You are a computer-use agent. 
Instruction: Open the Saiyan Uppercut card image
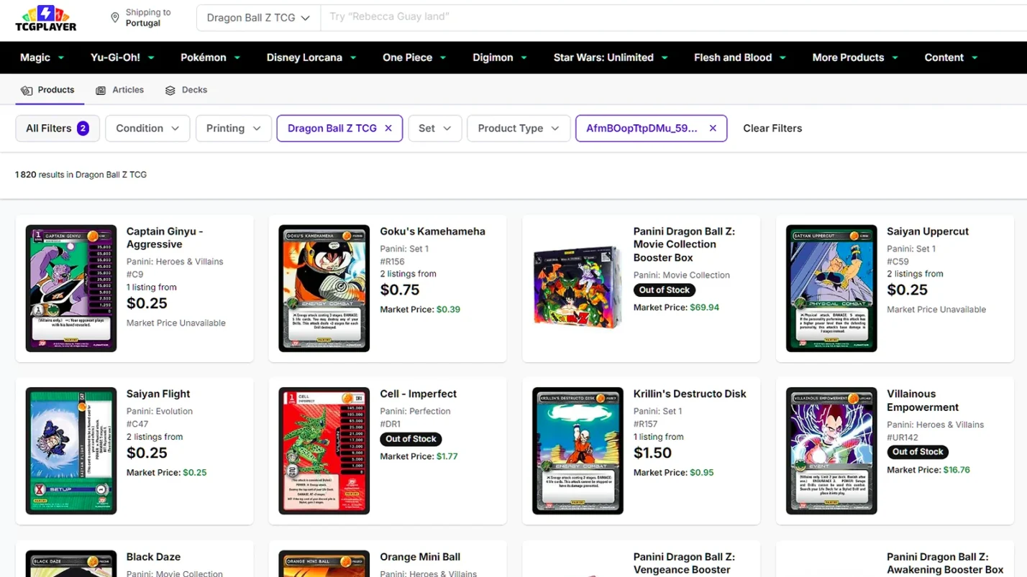pyautogui.click(x=831, y=289)
